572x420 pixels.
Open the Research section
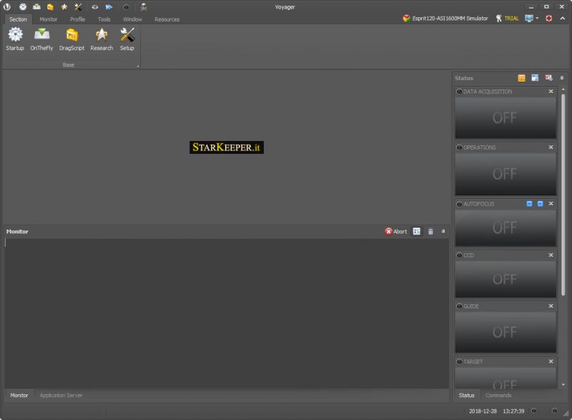pyautogui.click(x=102, y=39)
